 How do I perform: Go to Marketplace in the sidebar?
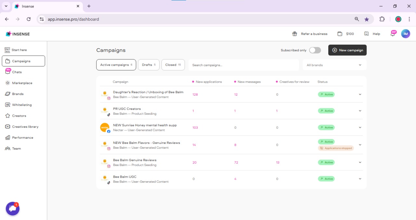(x=23, y=83)
